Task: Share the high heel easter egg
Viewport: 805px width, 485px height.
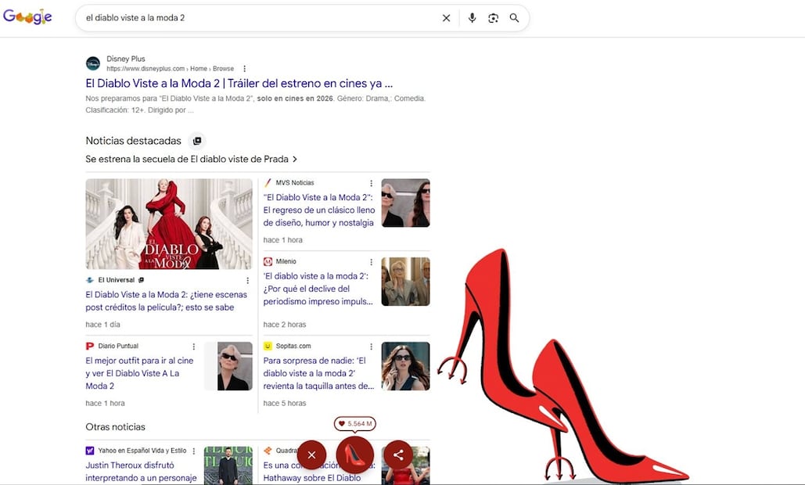Action: (x=398, y=454)
